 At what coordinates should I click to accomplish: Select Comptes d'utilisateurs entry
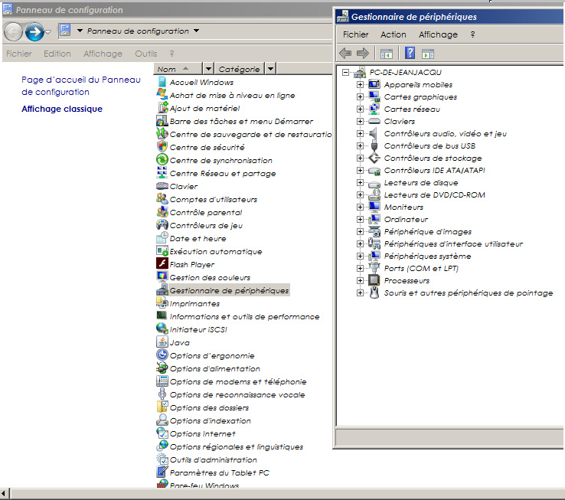tap(214, 199)
